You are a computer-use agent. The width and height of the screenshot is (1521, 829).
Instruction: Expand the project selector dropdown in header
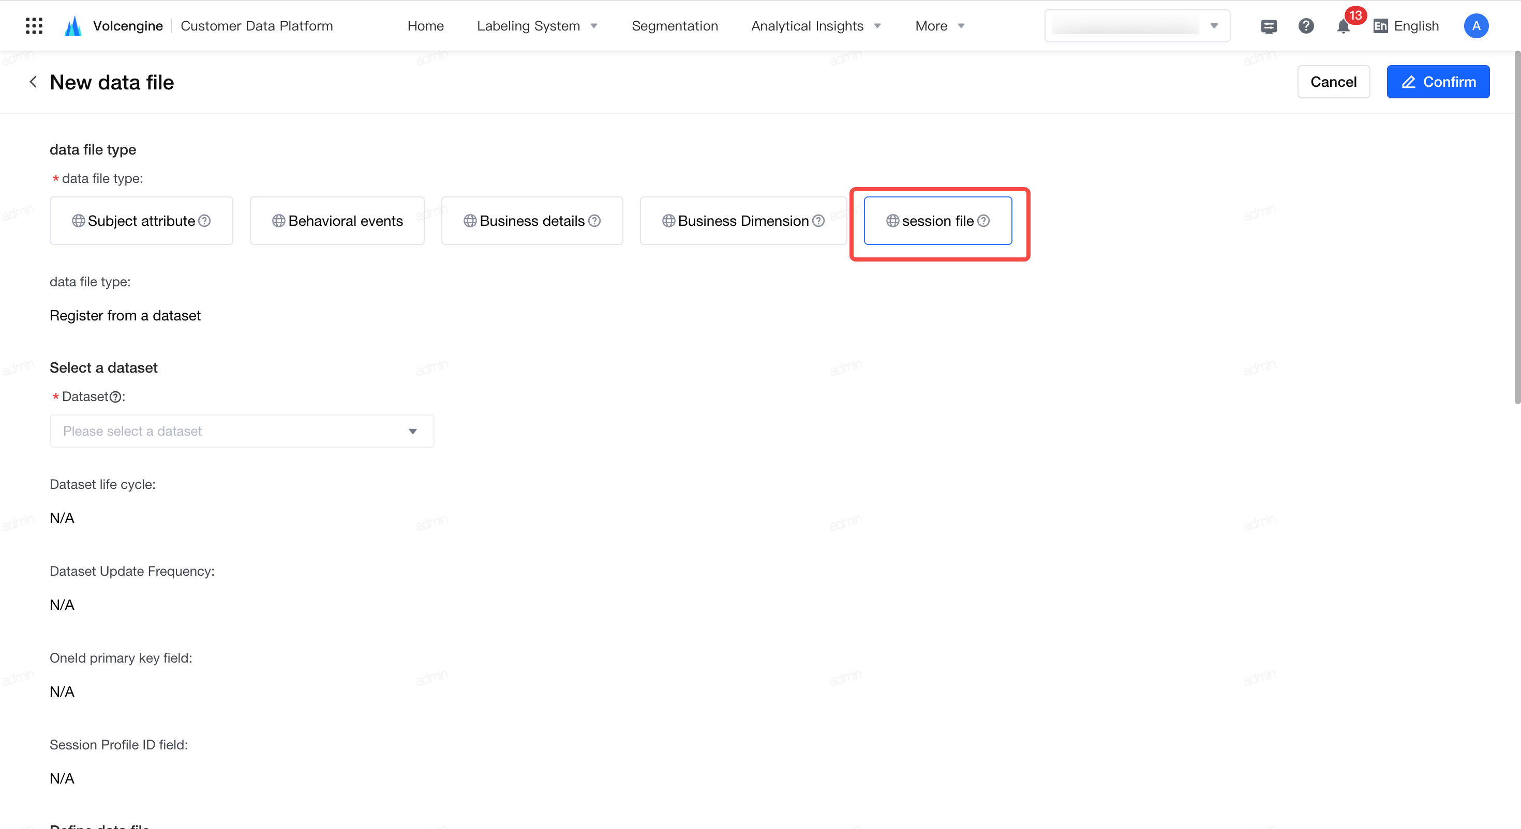pyautogui.click(x=1137, y=26)
